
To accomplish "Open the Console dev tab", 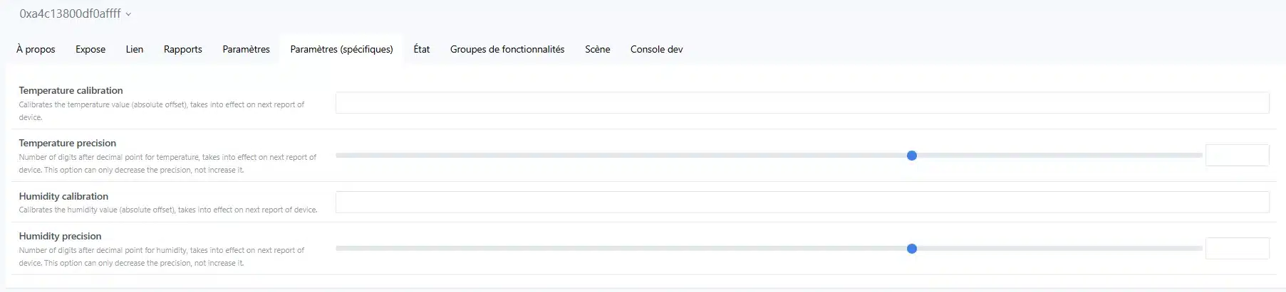I will [657, 49].
